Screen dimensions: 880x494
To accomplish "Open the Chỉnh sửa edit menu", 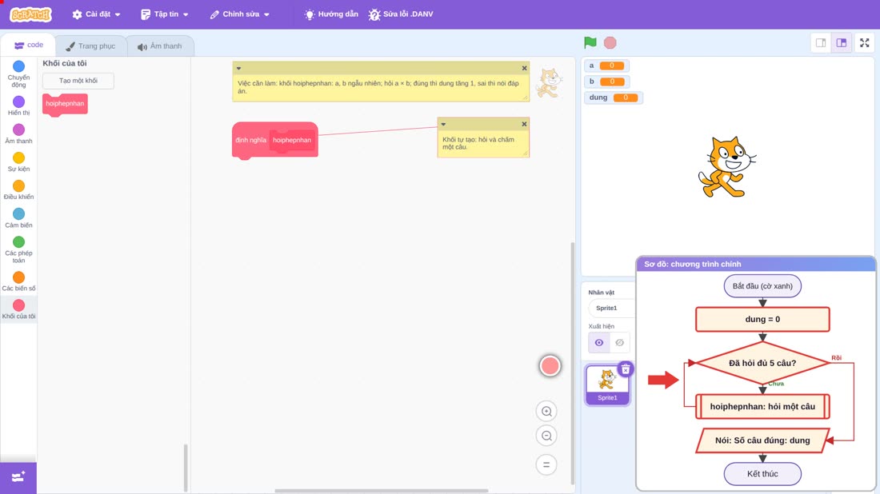I will (x=240, y=14).
